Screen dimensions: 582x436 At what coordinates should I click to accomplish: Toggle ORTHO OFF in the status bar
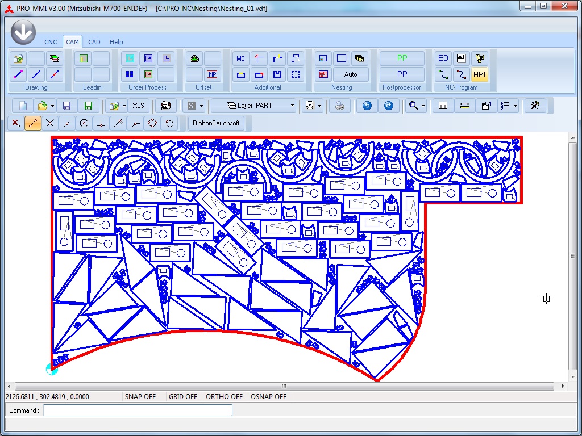tap(224, 397)
